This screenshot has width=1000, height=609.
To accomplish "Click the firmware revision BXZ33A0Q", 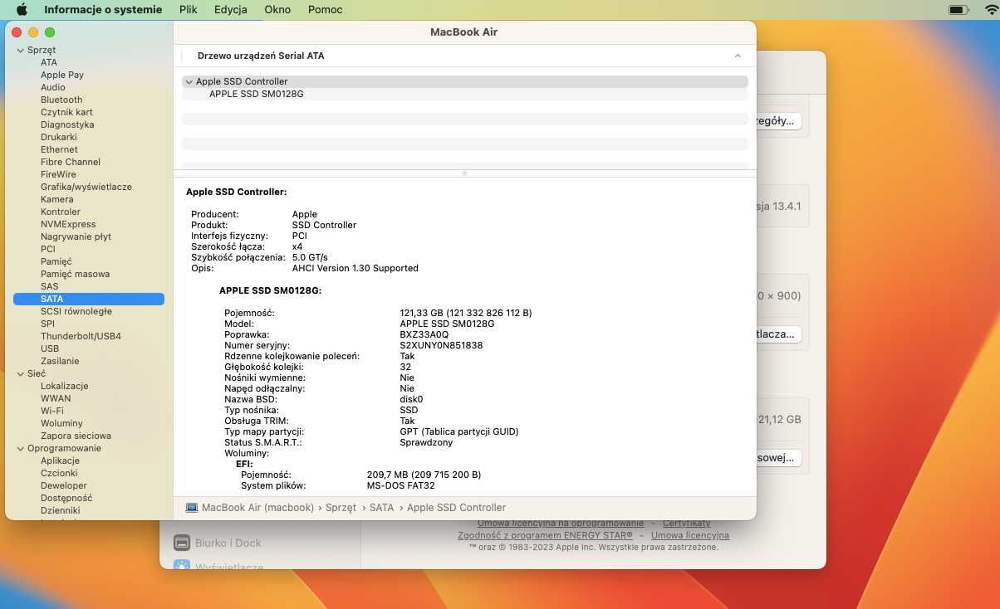I will tap(424, 334).
